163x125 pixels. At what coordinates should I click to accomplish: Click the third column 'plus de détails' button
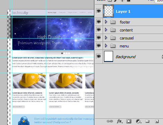point(89,107)
